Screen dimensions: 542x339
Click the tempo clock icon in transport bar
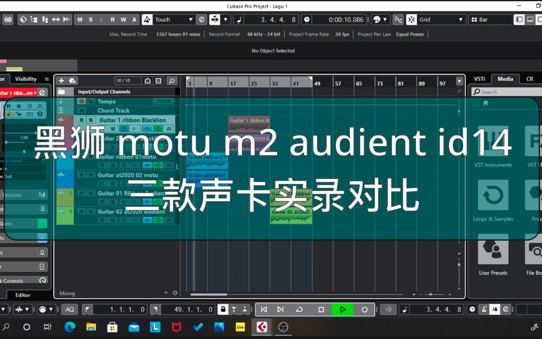pyautogui.click(x=472, y=309)
